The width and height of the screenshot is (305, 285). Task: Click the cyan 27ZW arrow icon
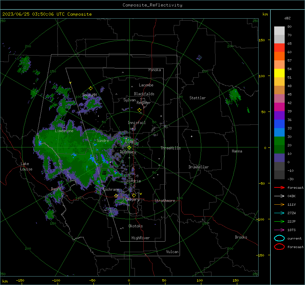pyautogui.click(x=279, y=213)
